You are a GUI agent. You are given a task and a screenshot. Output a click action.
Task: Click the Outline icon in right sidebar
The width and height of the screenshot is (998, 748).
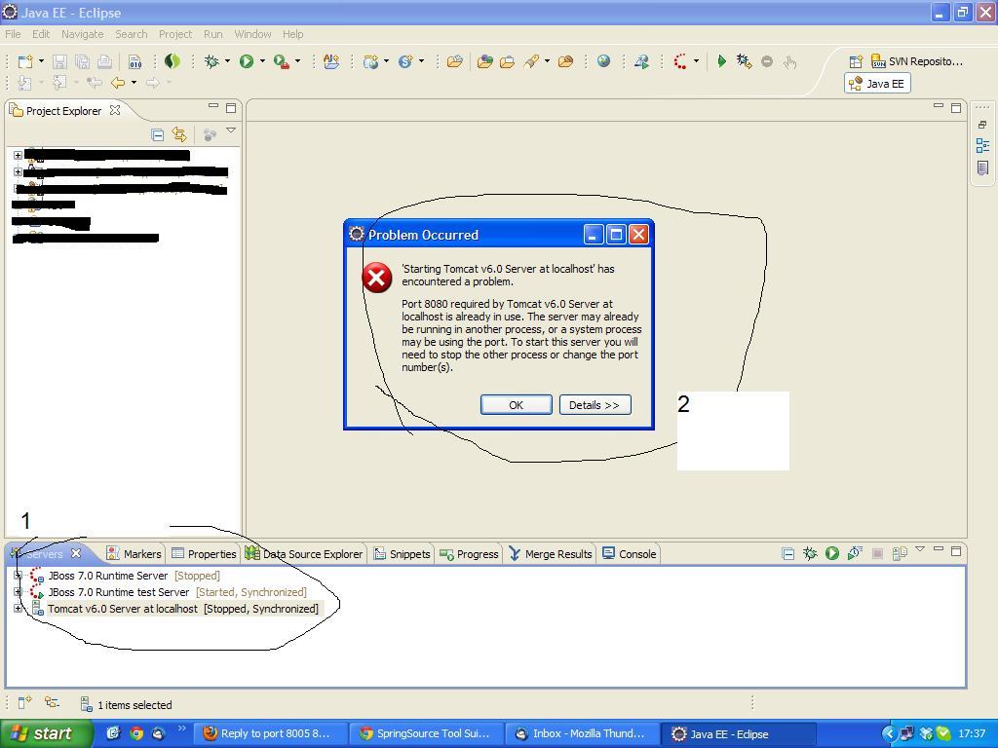[x=982, y=146]
